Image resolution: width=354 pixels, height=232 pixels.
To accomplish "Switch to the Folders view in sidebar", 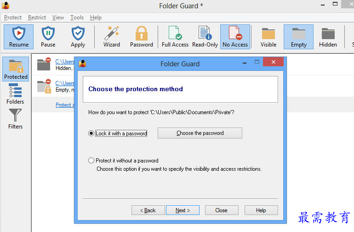I will pyautogui.click(x=15, y=94).
